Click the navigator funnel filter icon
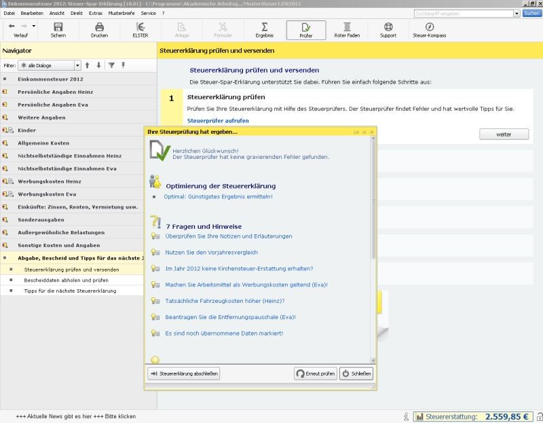The image size is (543, 423). coord(111,65)
